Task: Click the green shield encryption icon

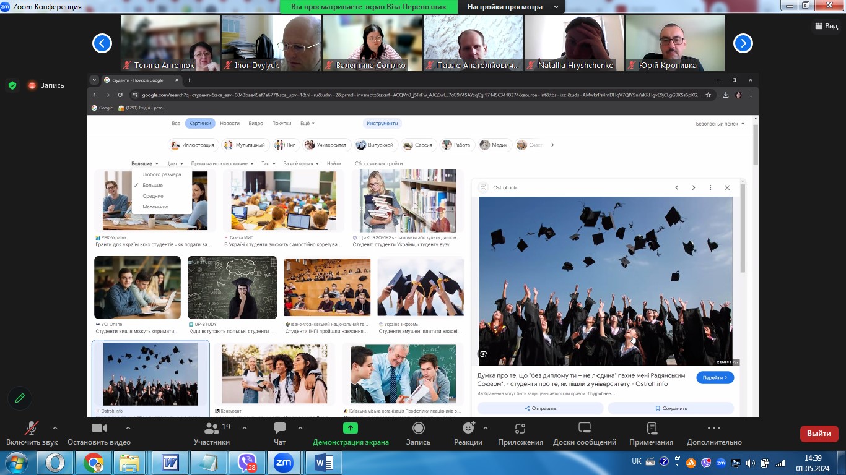Action: coord(12,85)
